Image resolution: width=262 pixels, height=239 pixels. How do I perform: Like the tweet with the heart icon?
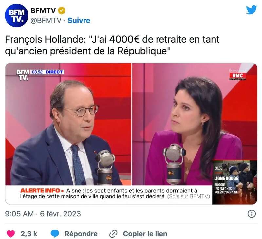[11, 234]
